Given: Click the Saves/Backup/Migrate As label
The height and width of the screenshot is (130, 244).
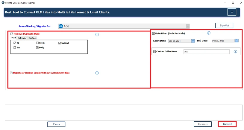Looking at the screenshot, I should coord(35,26).
